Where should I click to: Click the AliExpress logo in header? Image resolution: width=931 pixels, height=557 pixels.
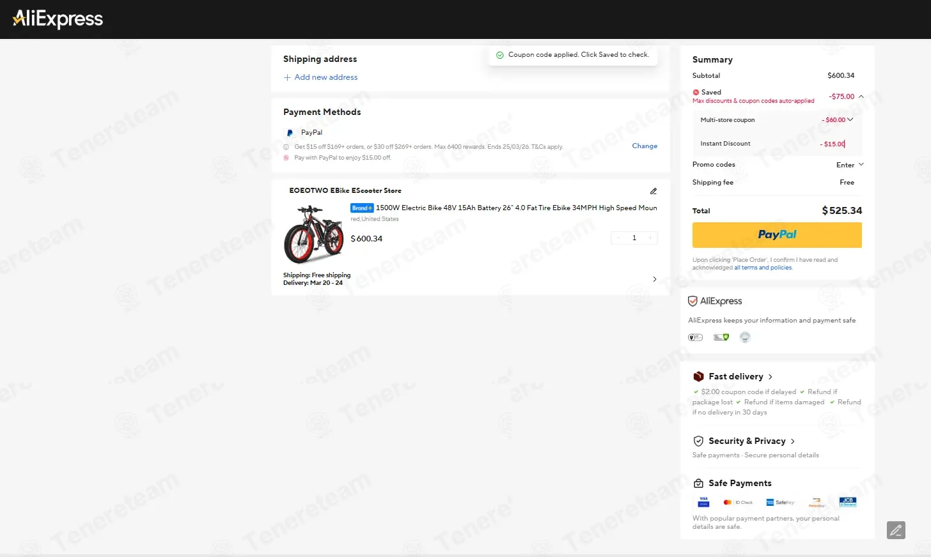point(58,19)
